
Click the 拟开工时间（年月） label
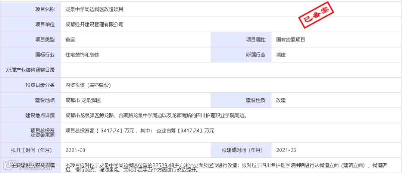tap(32, 150)
